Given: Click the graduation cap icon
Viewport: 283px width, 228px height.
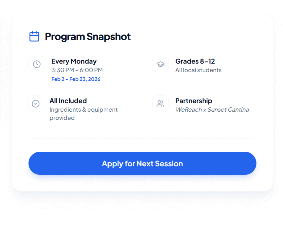Looking at the screenshot, I should pos(160,64).
